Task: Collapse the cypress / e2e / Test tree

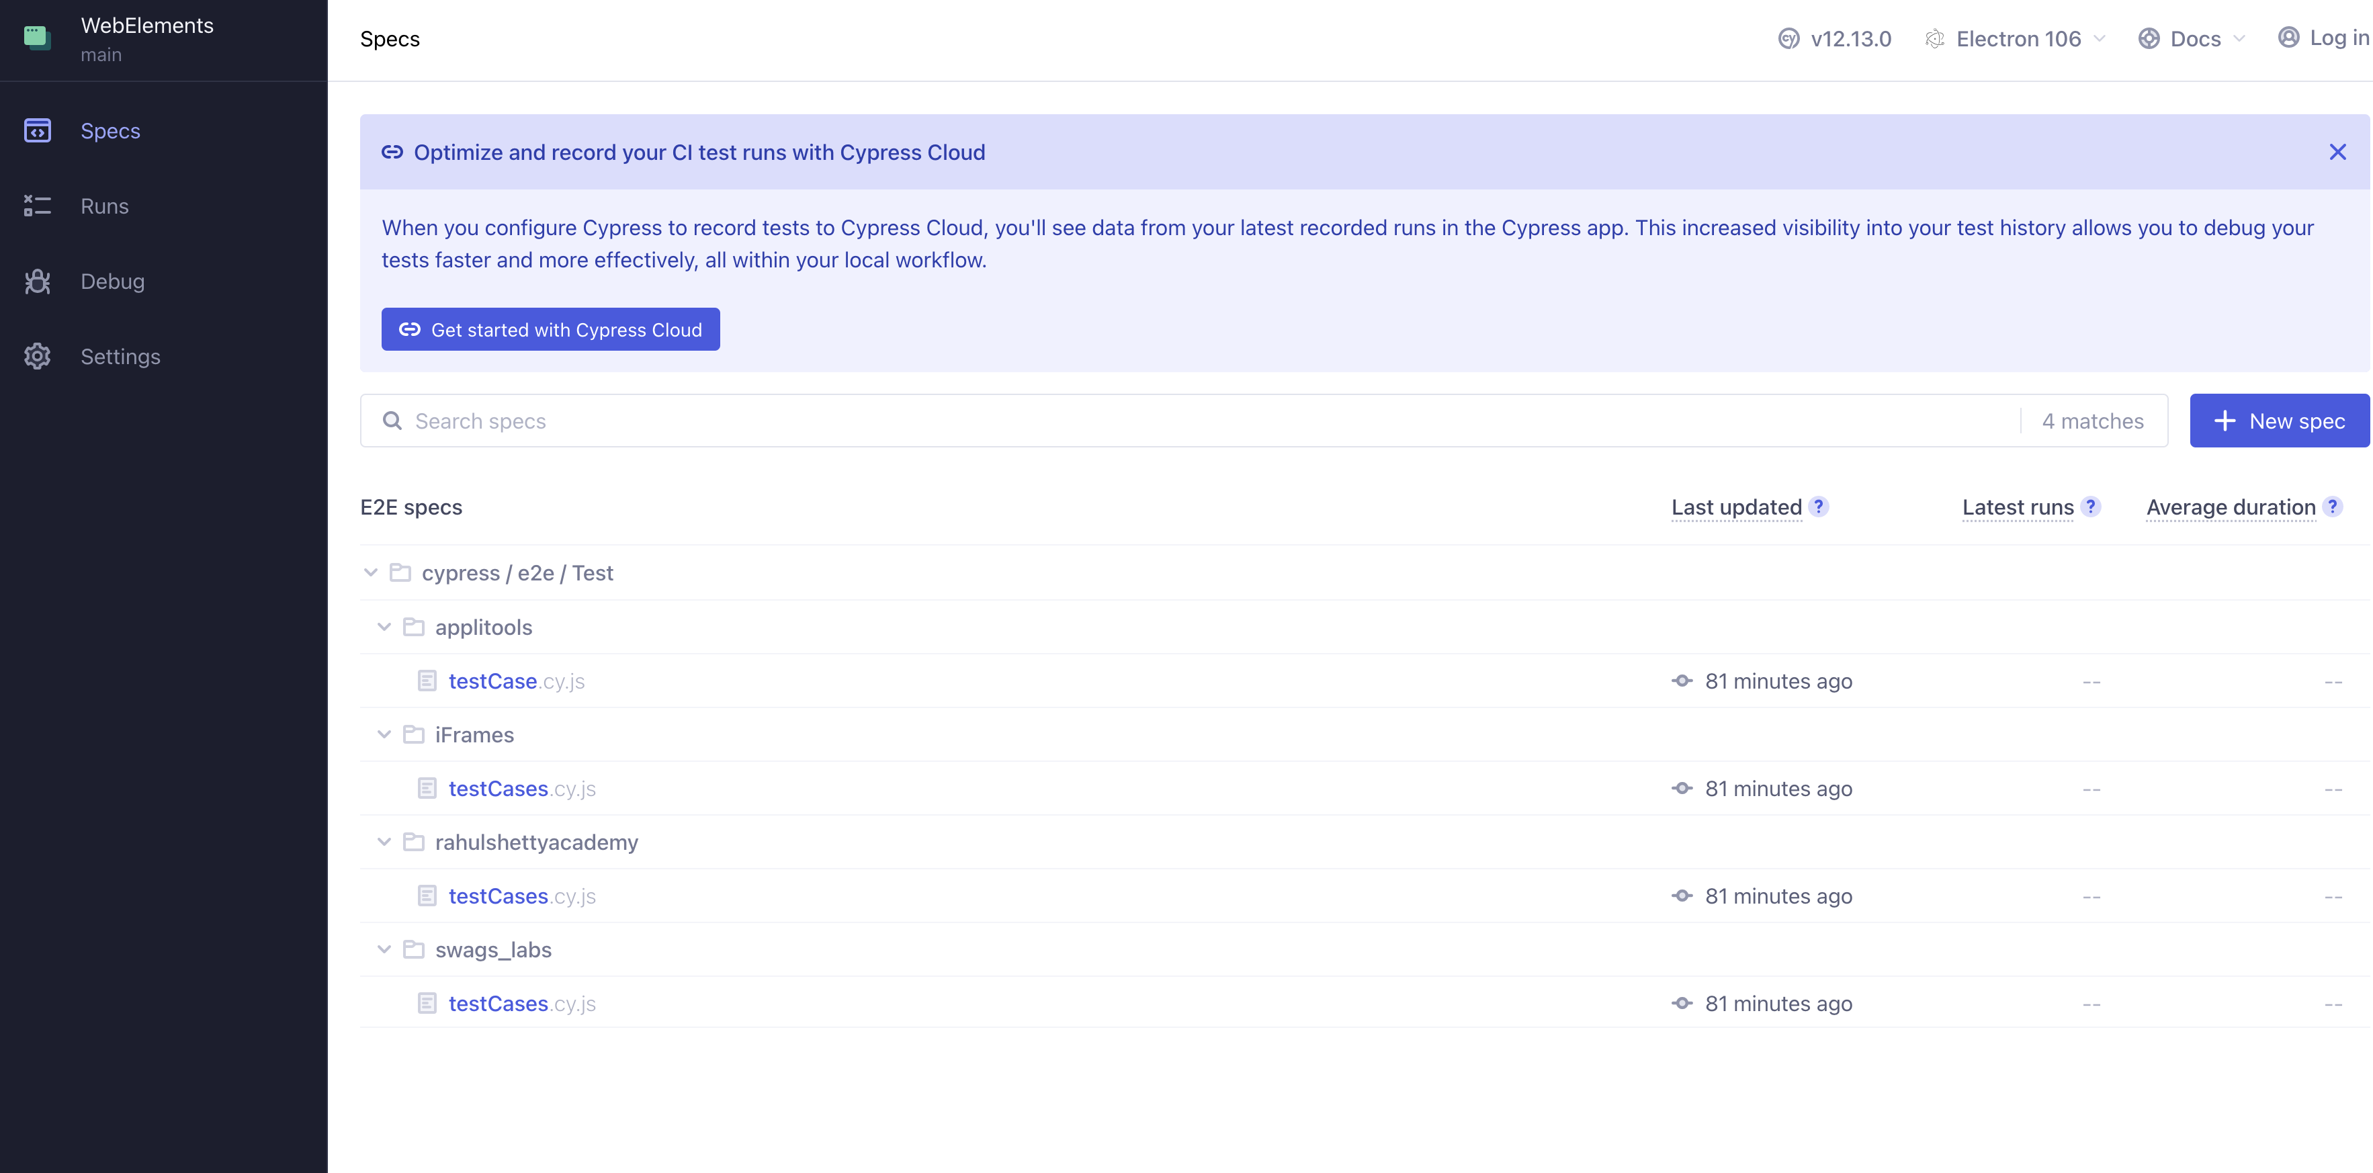Action: coord(372,572)
